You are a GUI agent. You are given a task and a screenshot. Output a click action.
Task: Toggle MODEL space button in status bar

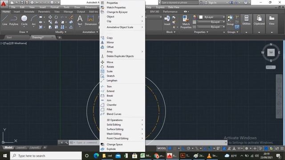pos(162,148)
